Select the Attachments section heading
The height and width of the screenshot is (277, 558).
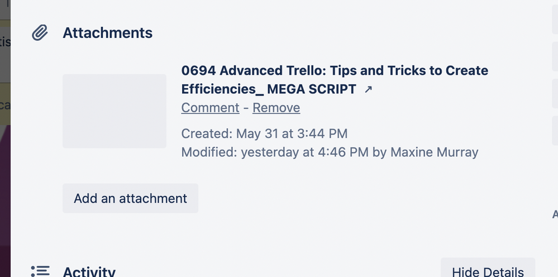point(107,33)
